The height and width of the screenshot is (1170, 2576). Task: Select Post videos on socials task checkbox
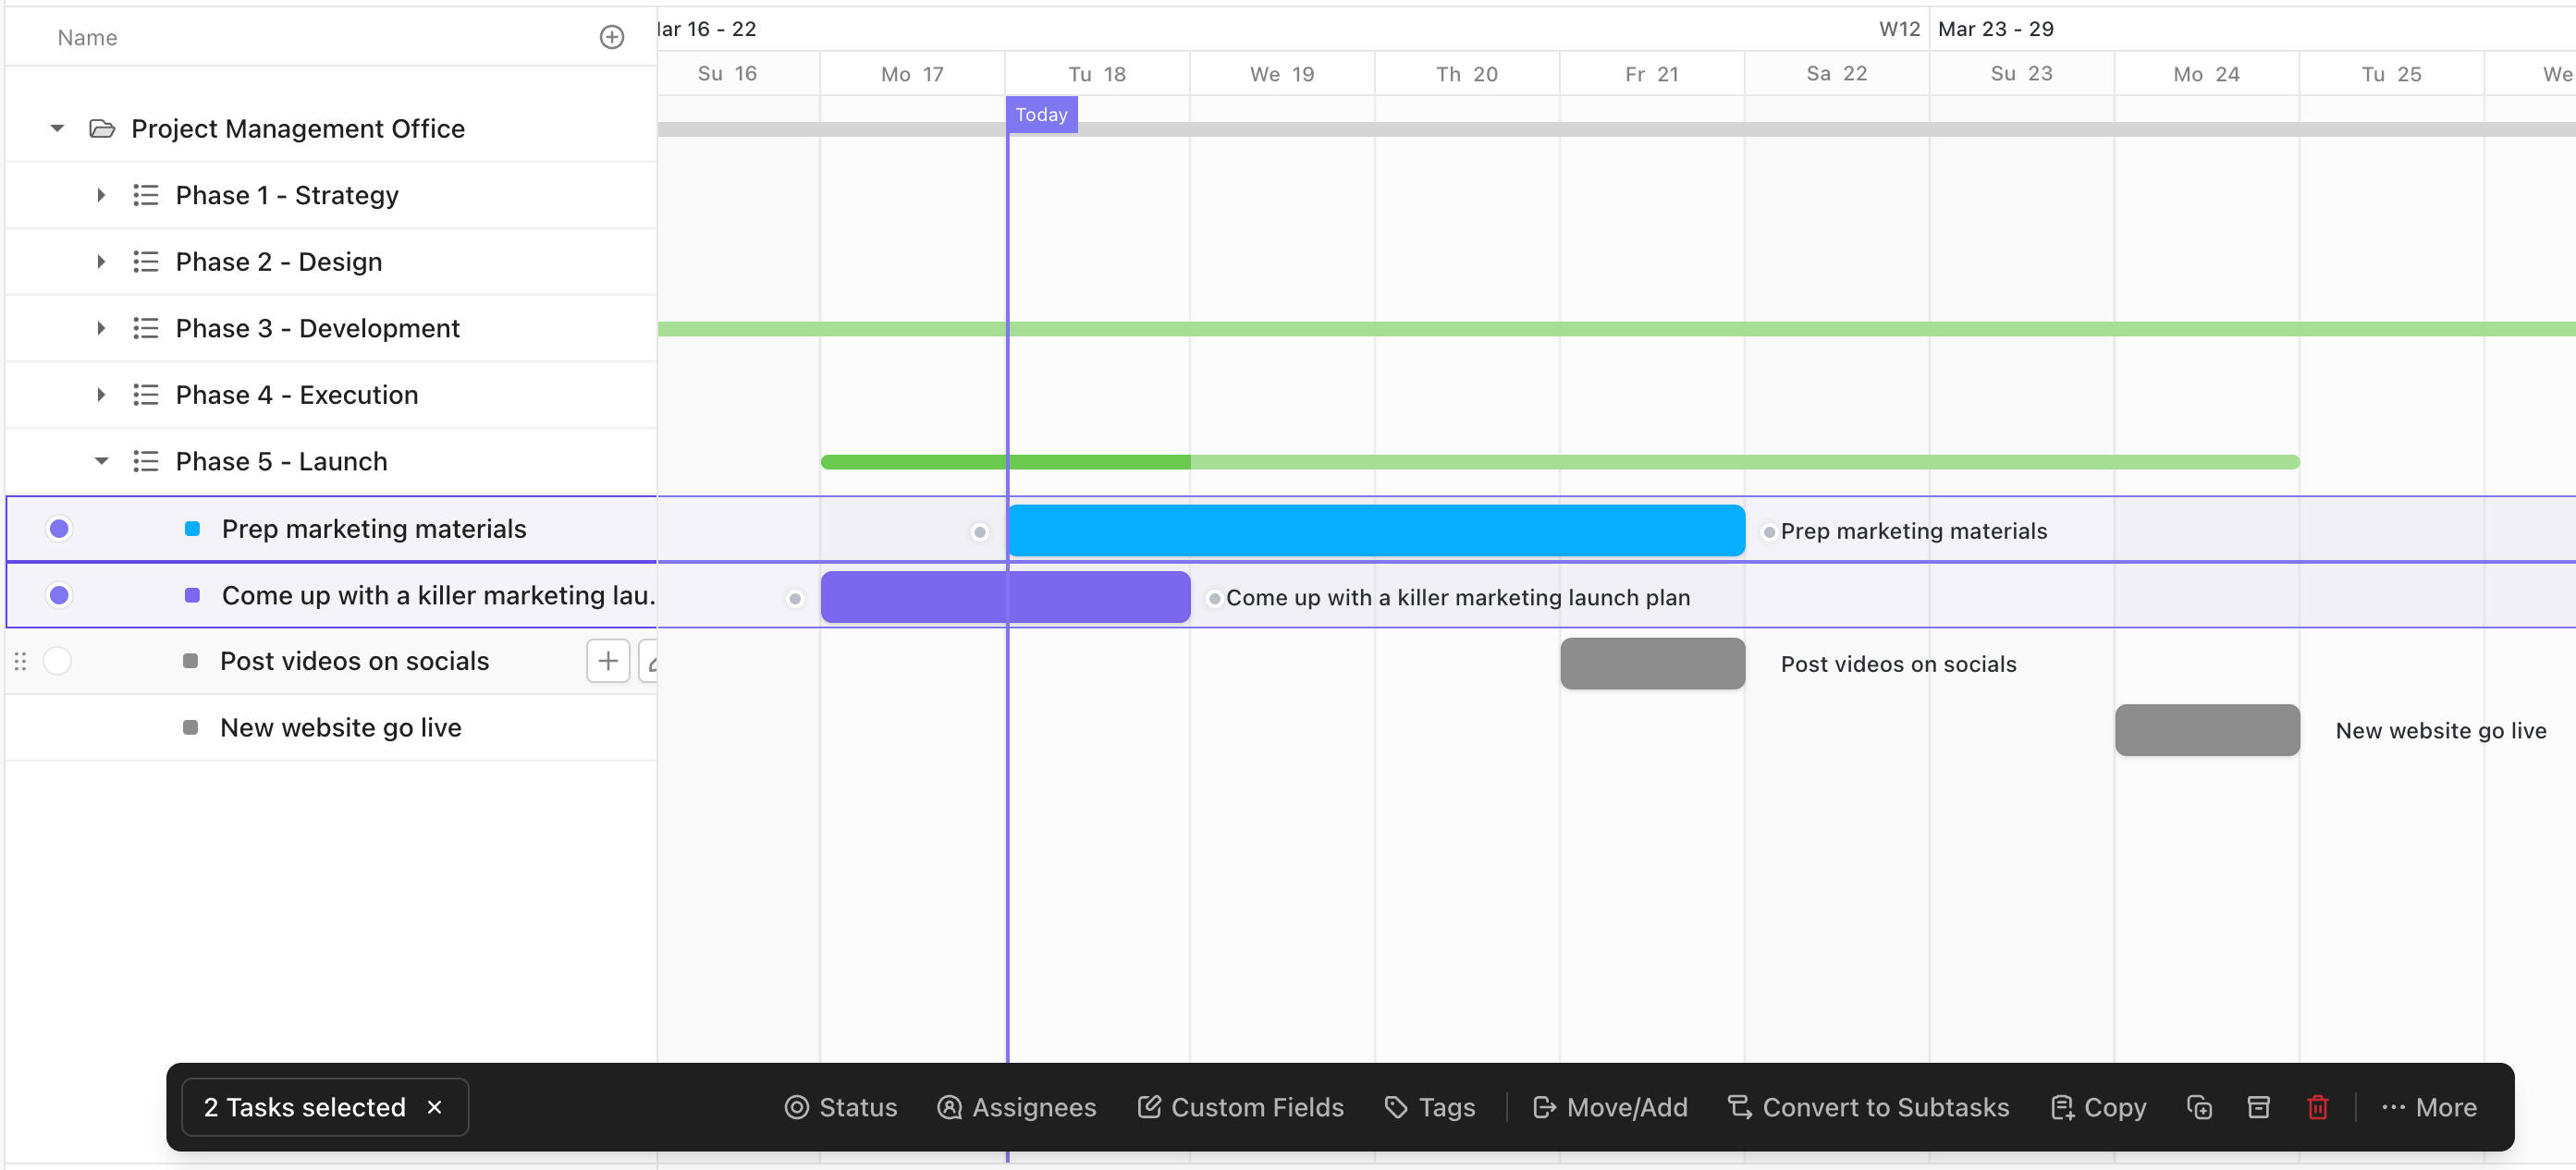58,661
